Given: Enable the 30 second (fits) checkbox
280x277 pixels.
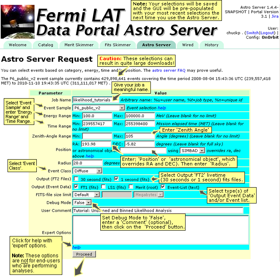Looking at the screenshot, I should point(76,178).
